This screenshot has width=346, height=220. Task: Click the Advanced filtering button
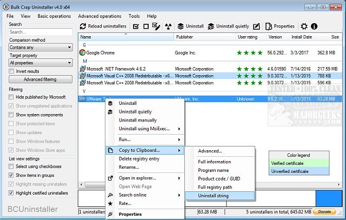[x=41, y=79]
